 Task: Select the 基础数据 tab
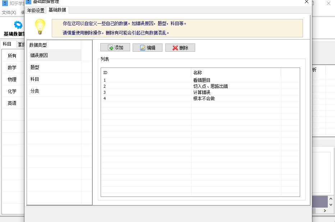pos(58,10)
